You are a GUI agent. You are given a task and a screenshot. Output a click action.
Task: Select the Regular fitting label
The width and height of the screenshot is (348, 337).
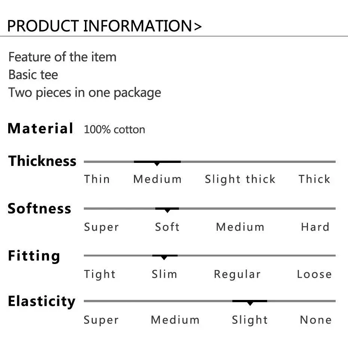click(237, 274)
